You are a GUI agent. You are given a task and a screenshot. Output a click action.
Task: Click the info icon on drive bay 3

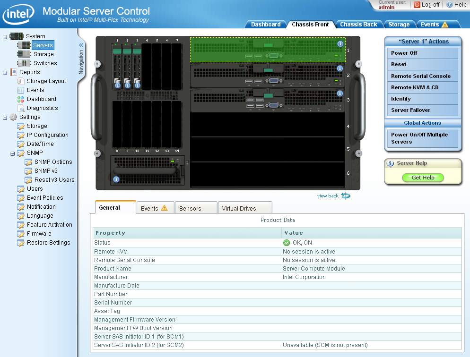pyautogui.click(x=137, y=85)
